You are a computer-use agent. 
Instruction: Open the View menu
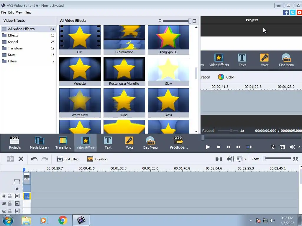(x=19, y=12)
